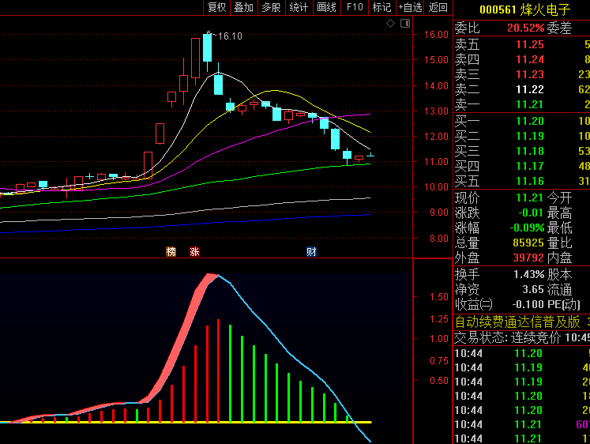Select the 卖一 ask price 11.21

click(x=529, y=105)
